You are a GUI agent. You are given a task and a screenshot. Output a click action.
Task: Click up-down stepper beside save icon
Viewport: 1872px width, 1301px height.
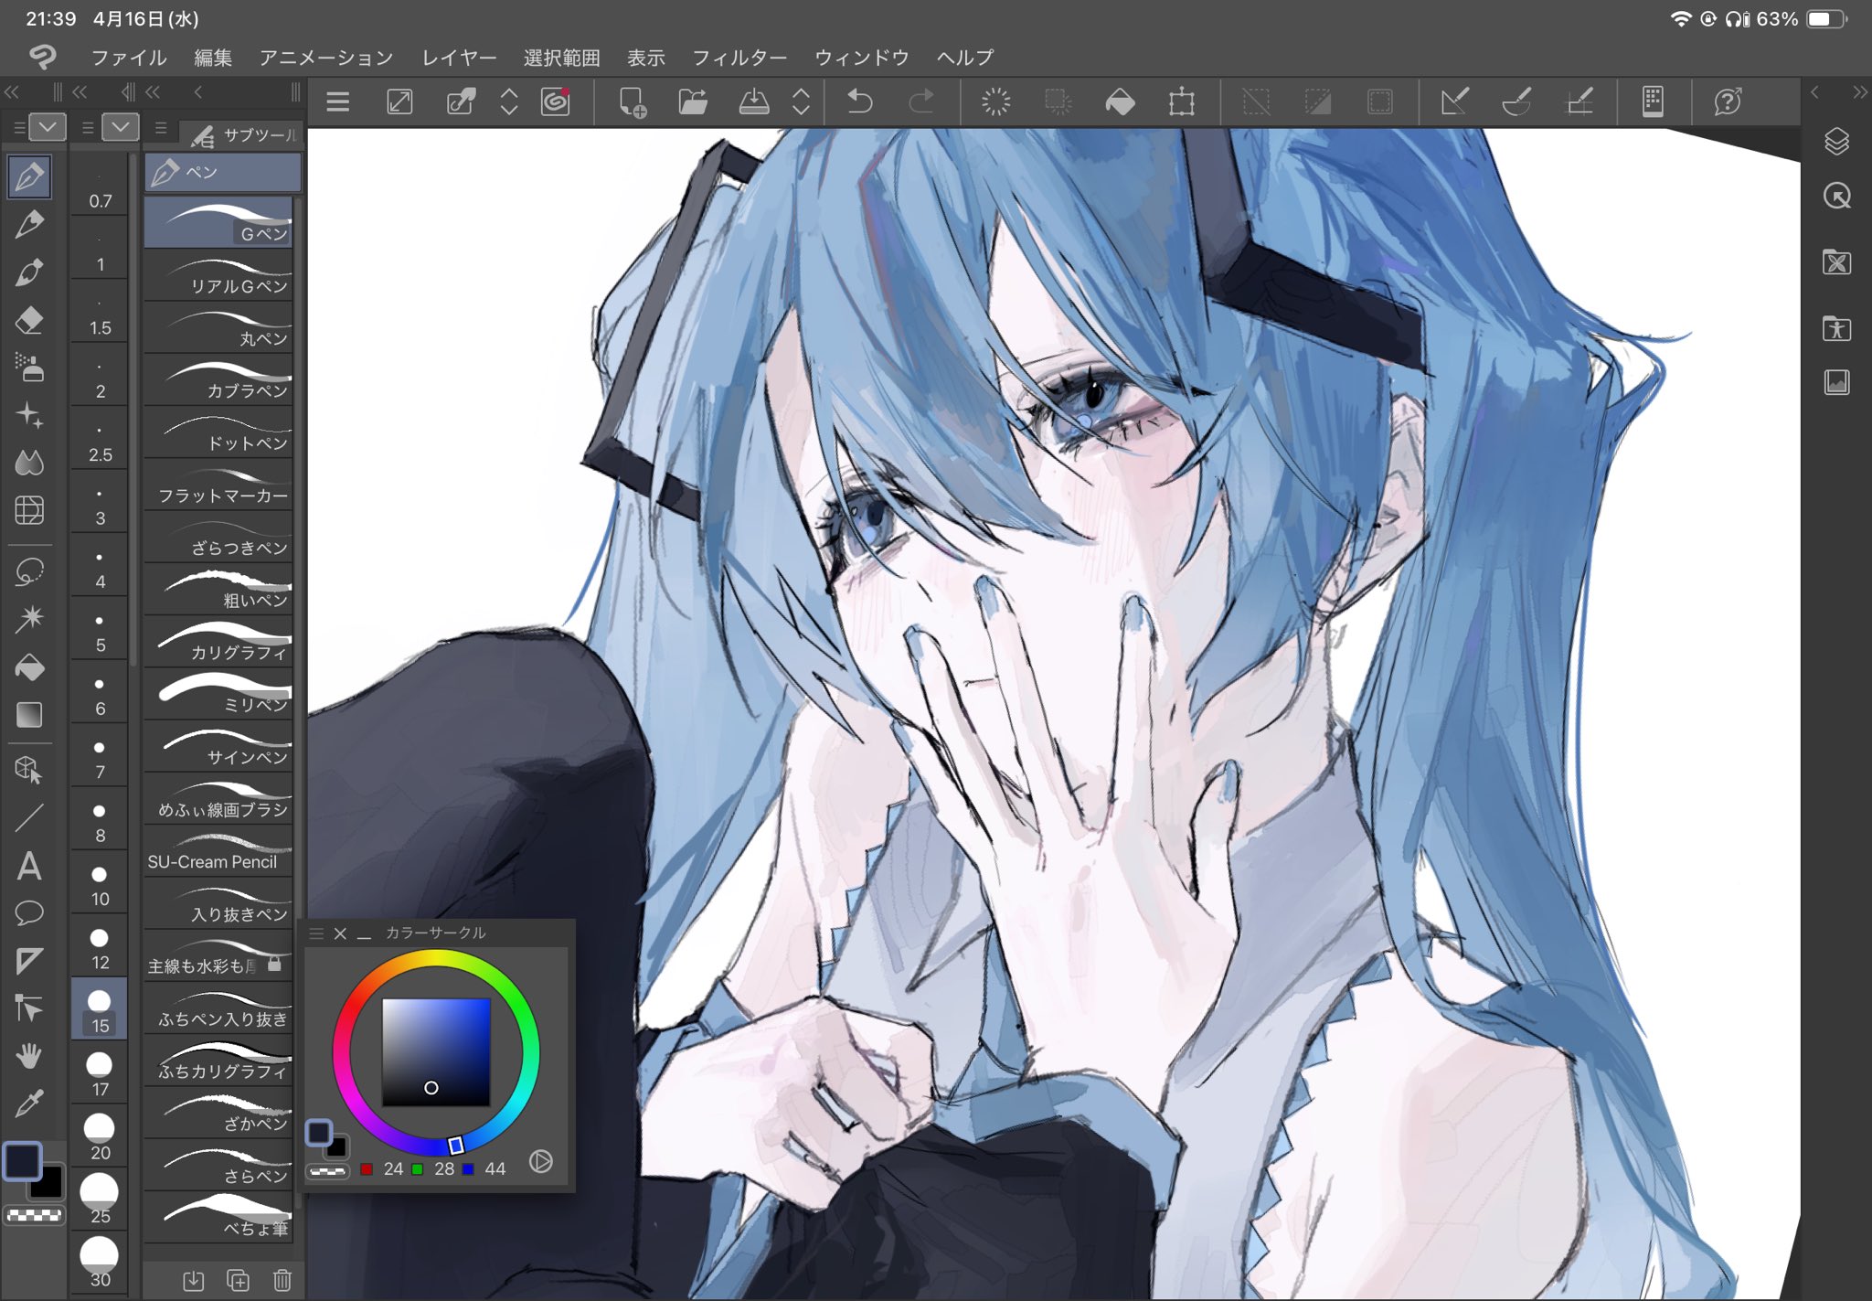(801, 101)
